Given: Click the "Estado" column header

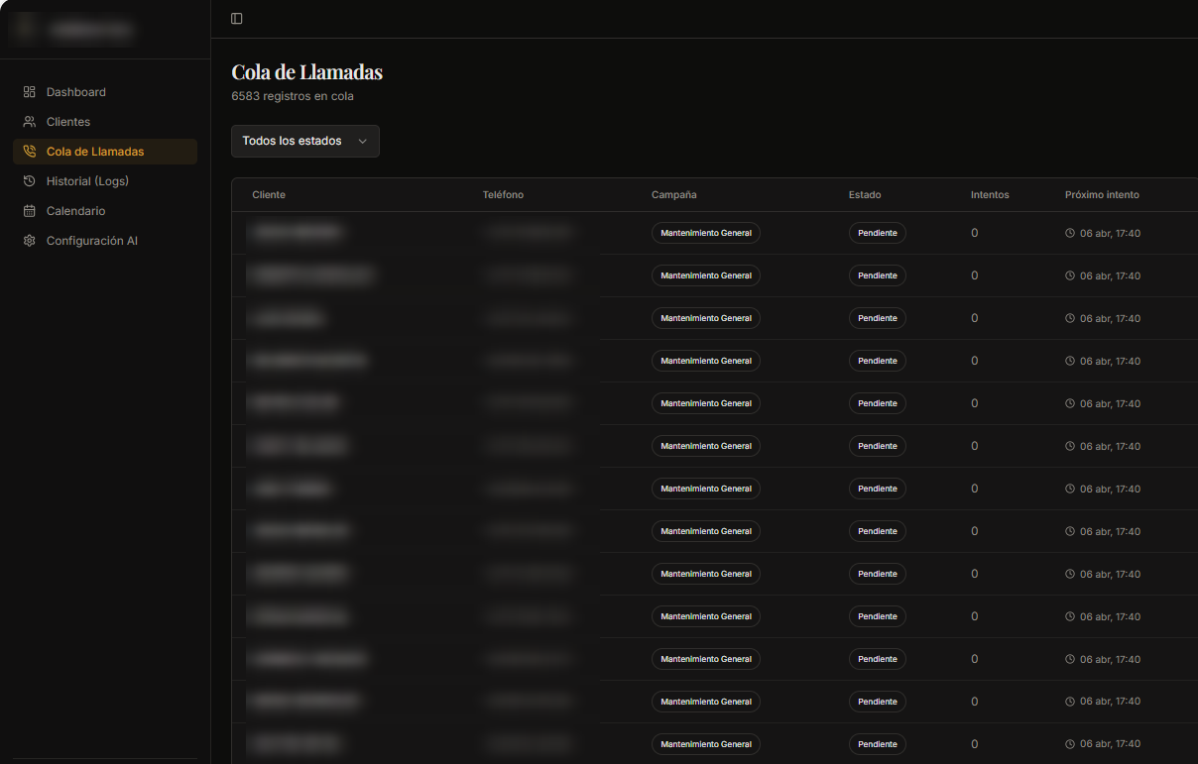Looking at the screenshot, I should [x=865, y=195].
